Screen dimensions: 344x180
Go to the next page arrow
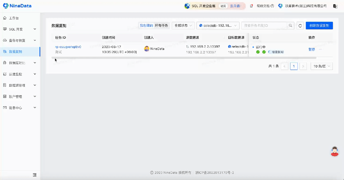[303, 66]
